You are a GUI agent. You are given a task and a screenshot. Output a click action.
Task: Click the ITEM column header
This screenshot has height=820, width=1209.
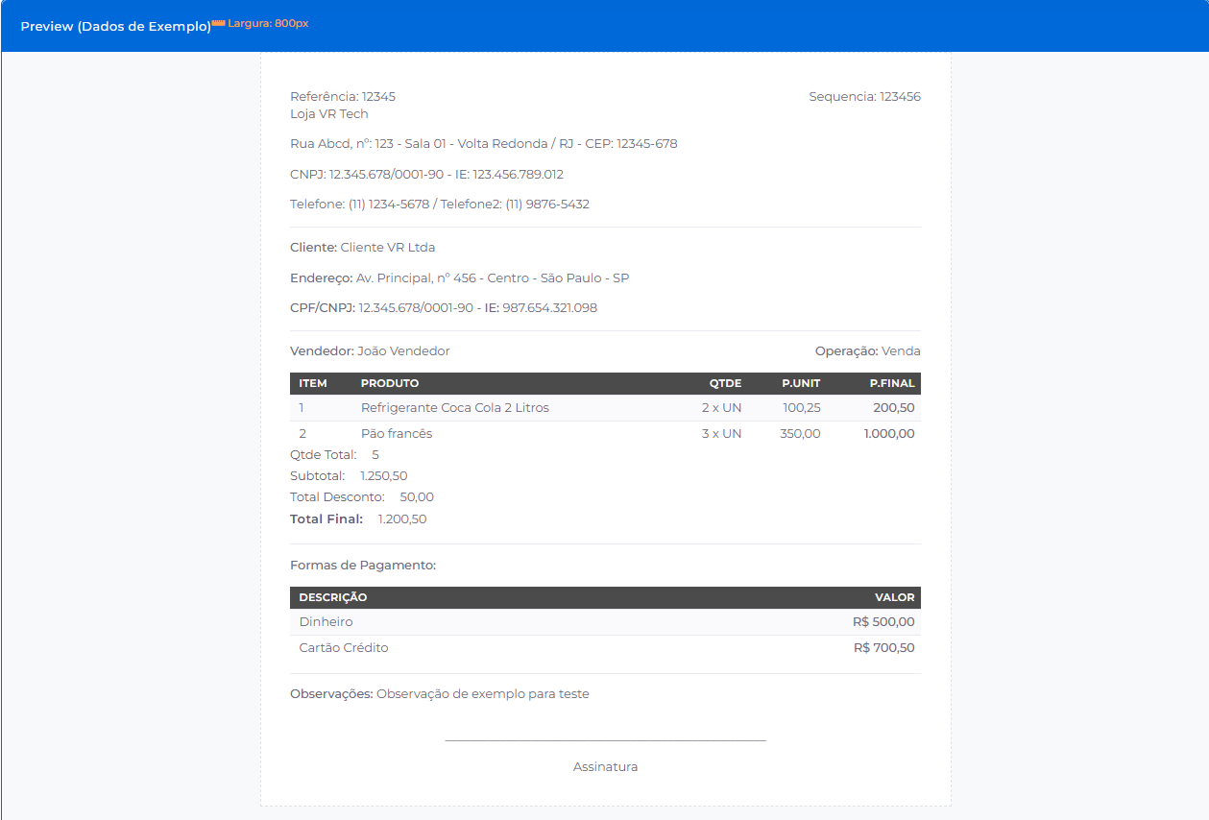point(313,383)
